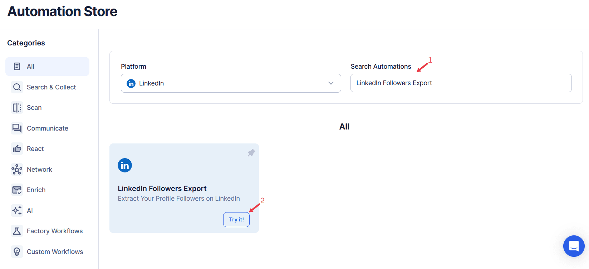Click the Try it! button
589x269 pixels.
coord(236,219)
